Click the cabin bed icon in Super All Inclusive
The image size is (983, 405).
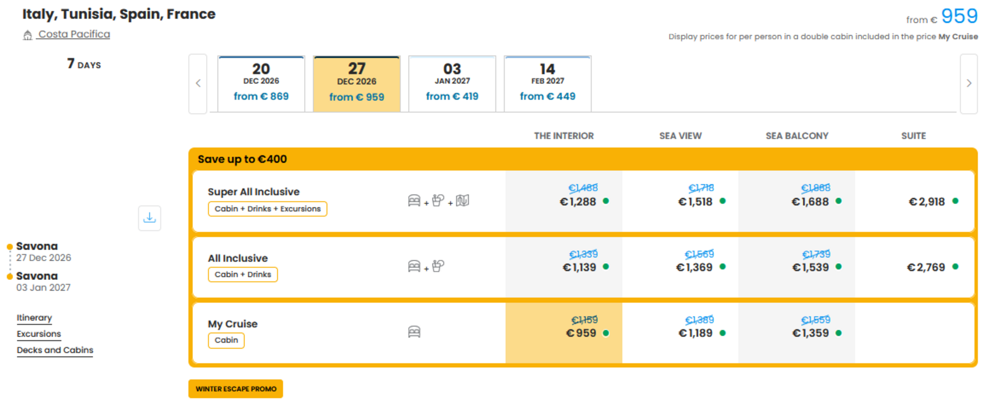point(414,200)
